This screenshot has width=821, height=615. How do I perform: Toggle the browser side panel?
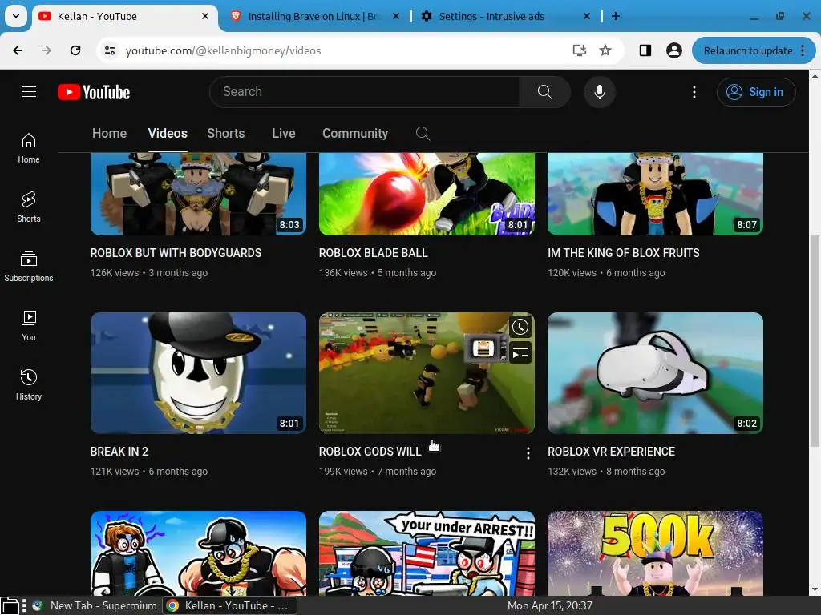click(x=645, y=50)
